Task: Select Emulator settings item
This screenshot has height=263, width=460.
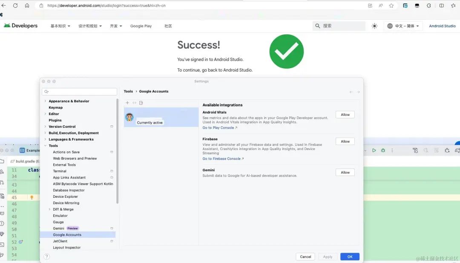Action: pos(60,216)
